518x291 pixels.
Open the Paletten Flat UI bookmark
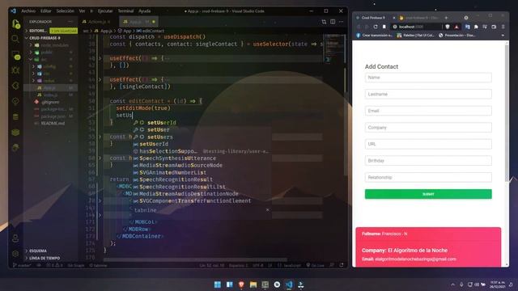pyautogui.click(x=415, y=36)
